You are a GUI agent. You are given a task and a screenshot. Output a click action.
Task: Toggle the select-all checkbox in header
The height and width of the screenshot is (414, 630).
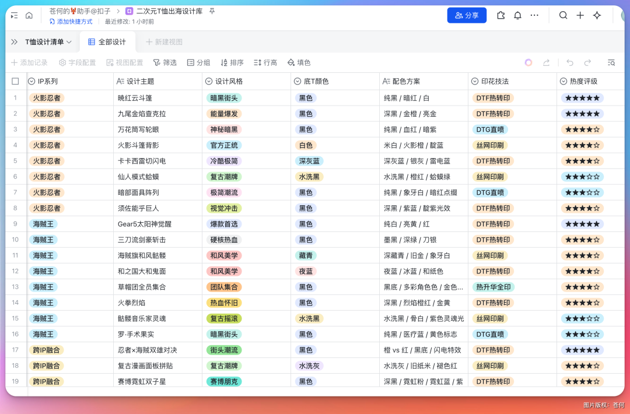tap(16, 82)
